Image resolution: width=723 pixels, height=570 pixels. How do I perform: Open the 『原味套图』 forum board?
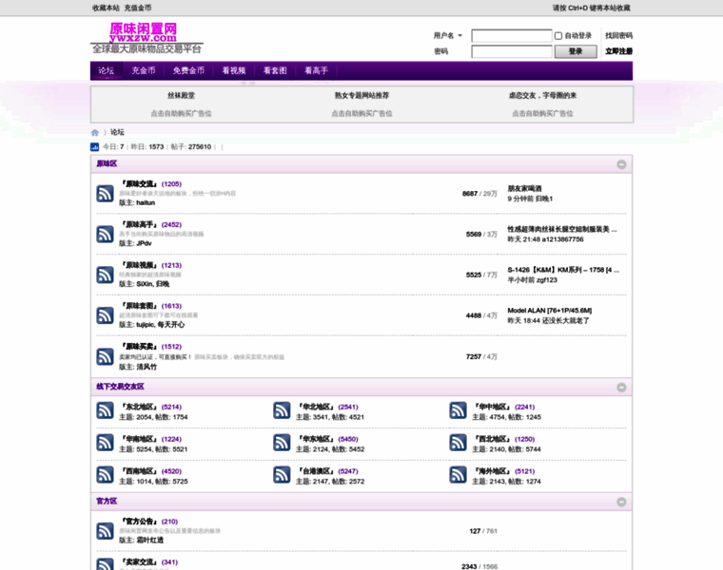tap(139, 306)
